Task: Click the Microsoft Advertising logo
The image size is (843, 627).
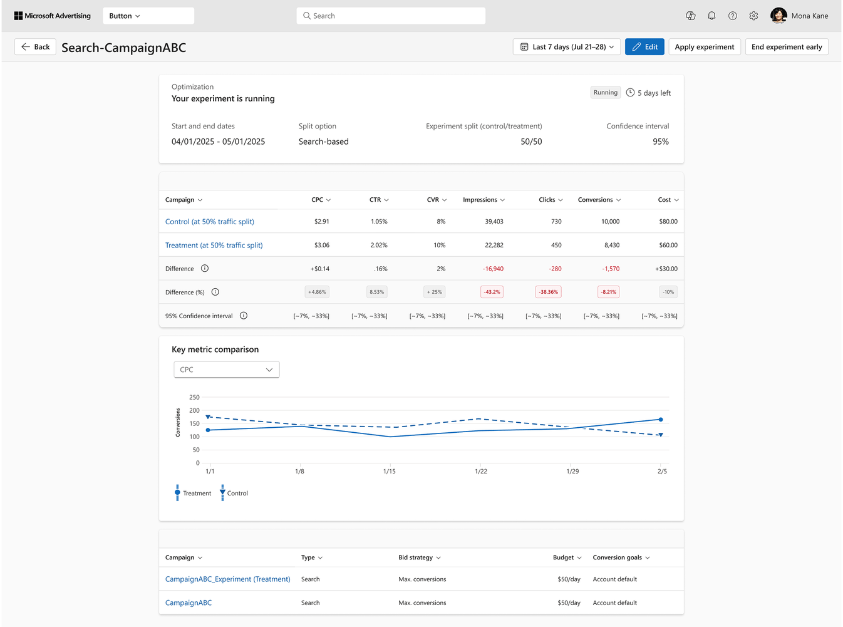Action: click(x=53, y=16)
